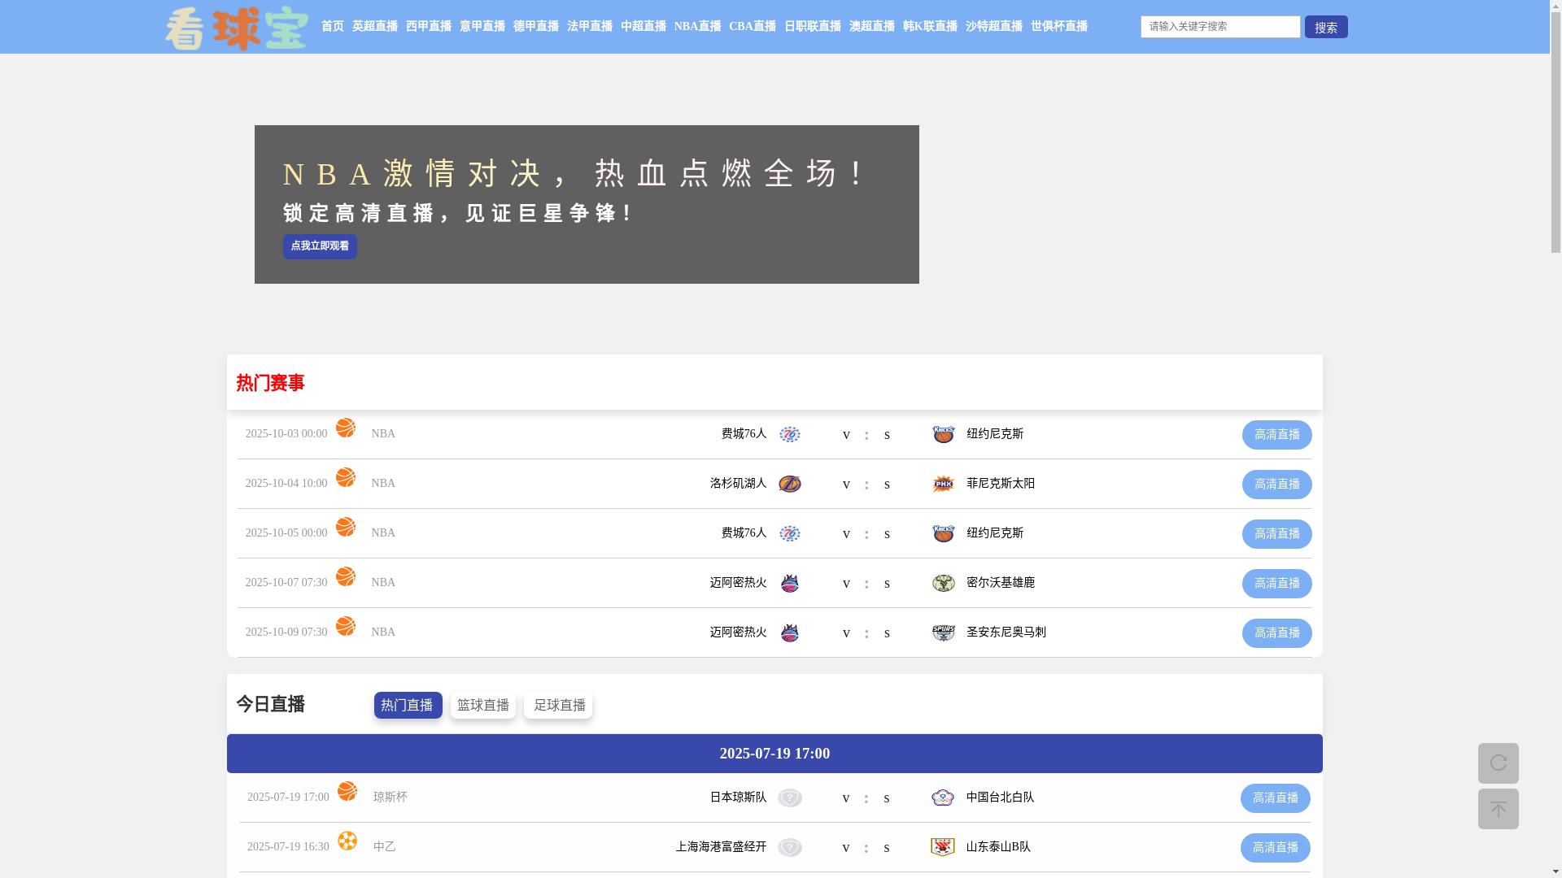Open 英超直播 in the navigation
This screenshot has width=1562, height=878.
click(x=375, y=27)
